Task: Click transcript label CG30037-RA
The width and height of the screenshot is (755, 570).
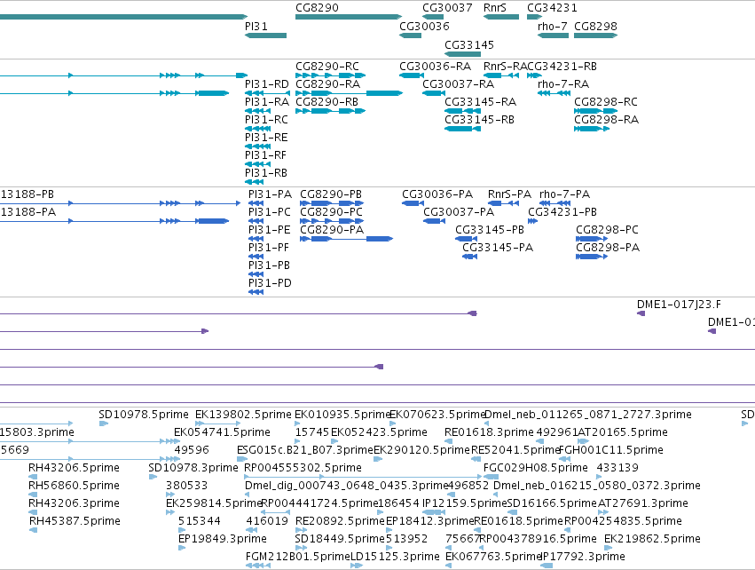Action: point(458,84)
